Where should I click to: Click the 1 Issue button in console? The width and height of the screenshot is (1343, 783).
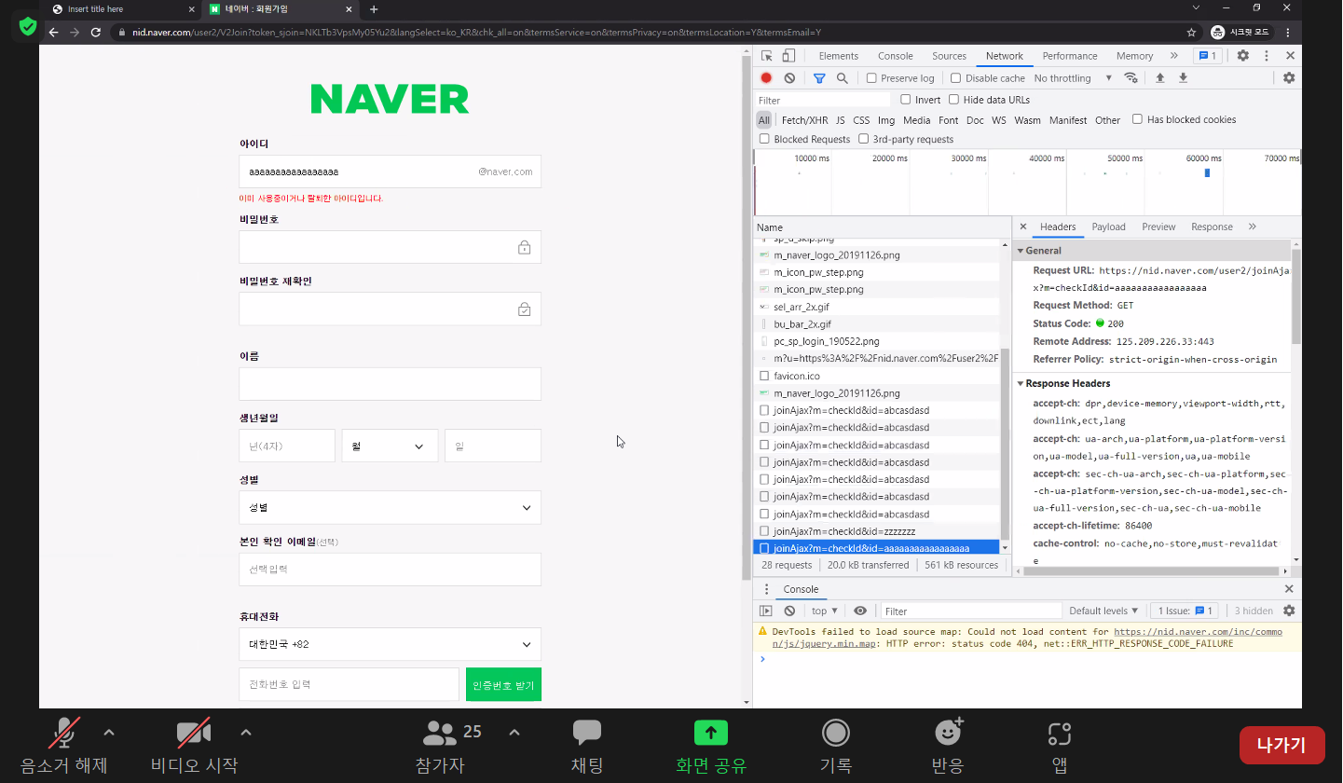[x=1185, y=611]
